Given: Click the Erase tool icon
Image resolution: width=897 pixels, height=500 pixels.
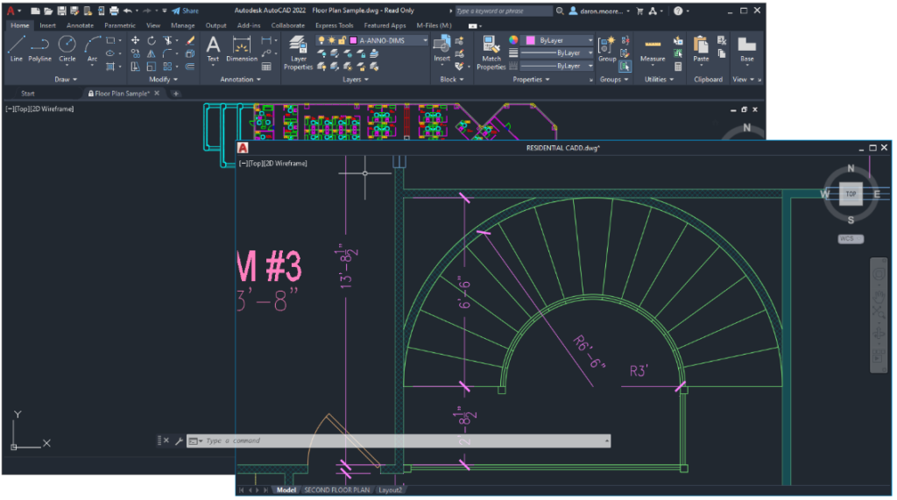Looking at the screenshot, I should (190, 40).
